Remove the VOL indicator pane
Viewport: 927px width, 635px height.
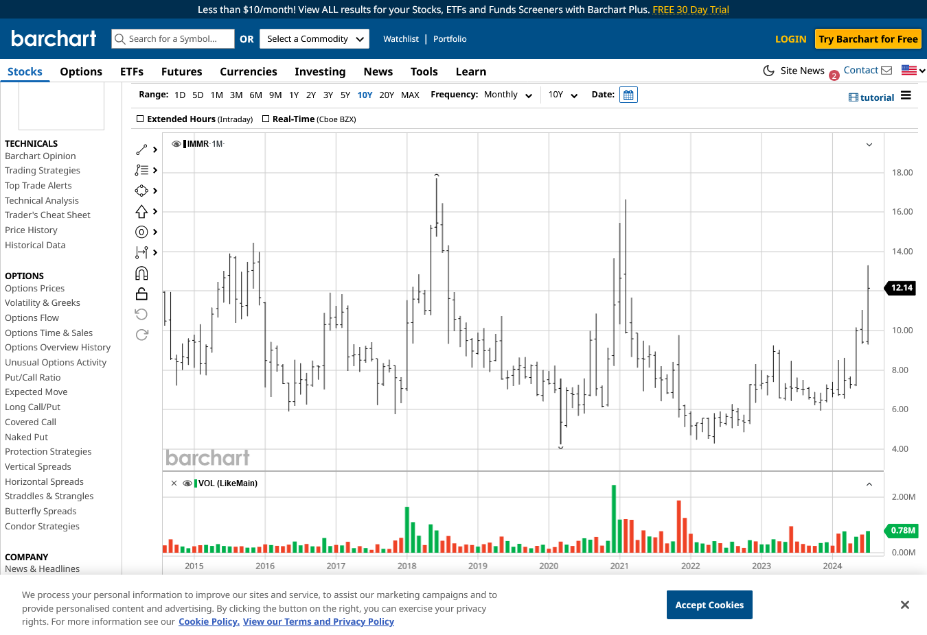174,483
